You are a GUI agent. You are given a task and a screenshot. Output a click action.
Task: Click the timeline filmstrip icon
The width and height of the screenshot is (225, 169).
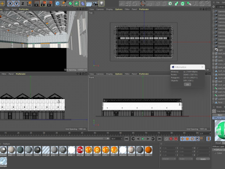pyautogui.click(x=209, y=139)
